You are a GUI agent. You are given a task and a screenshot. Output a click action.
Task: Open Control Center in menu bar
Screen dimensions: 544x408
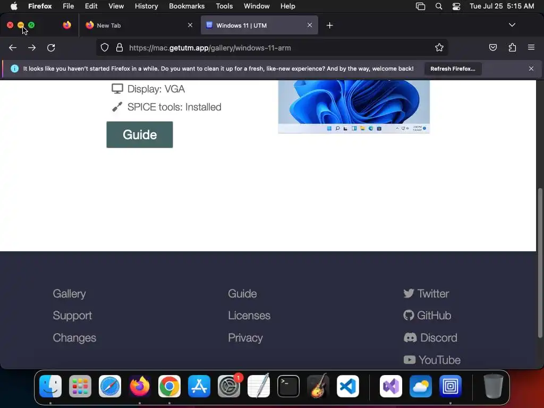(x=456, y=6)
